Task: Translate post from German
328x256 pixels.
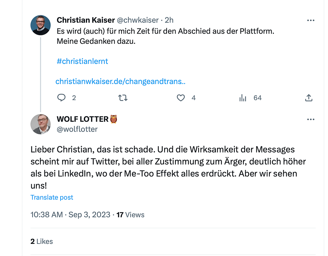Action: [x=52, y=198]
